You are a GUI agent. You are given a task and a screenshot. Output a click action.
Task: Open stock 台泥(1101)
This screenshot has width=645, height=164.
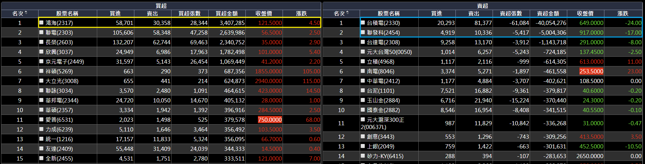pyautogui.click(x=381, y=91)
